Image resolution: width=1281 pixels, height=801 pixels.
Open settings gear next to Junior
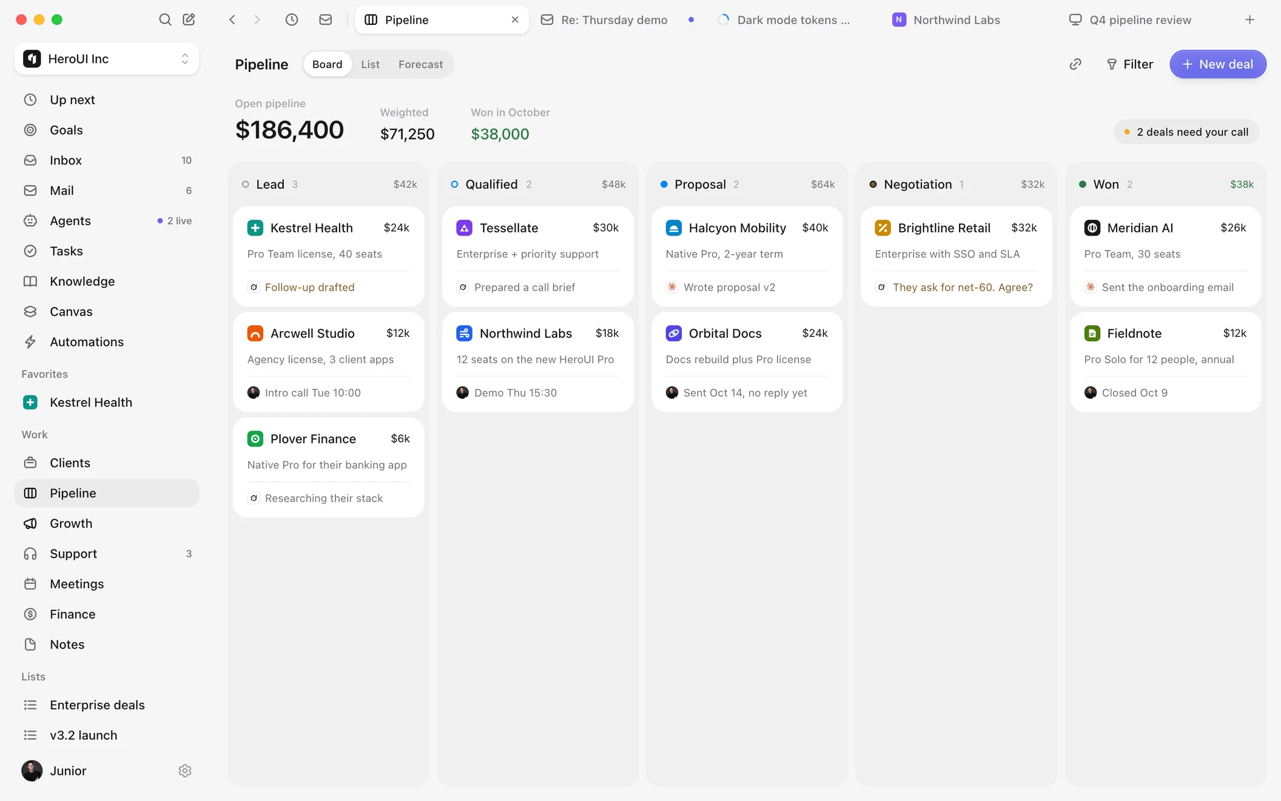pyautogui.click(x=185, y=771)
